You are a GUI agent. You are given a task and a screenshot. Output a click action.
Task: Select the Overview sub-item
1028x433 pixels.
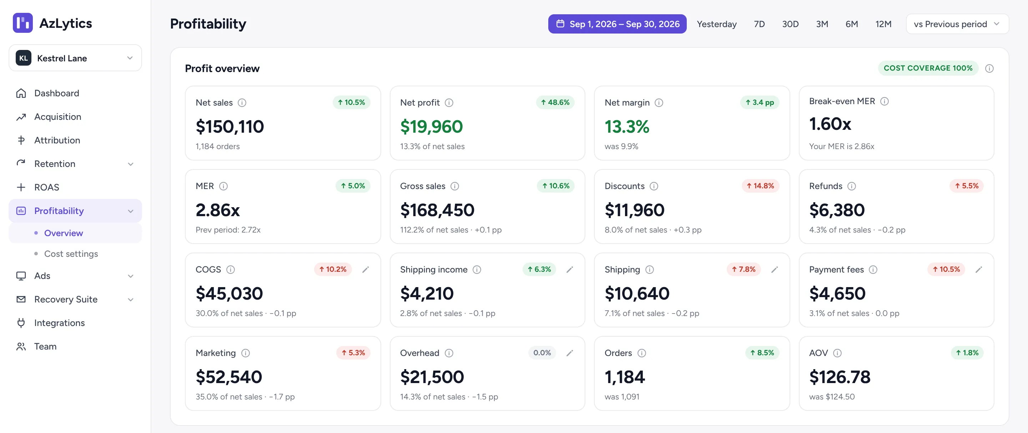click(75, 233)
